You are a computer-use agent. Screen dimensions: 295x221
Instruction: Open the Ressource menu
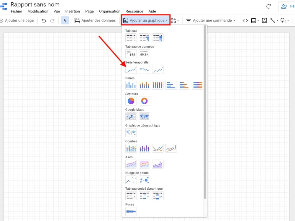[134, 11]
